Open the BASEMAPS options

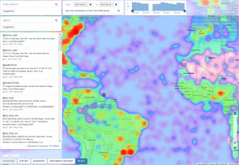tap(39, 161)
